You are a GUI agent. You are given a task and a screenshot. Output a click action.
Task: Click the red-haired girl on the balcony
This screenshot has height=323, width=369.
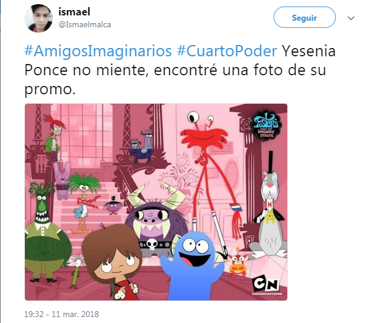coord(54,133)
